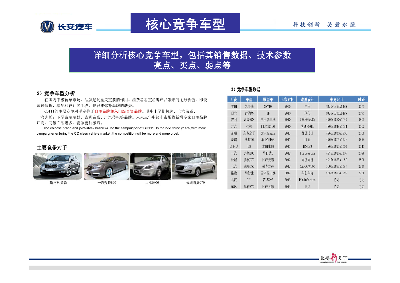Open the 比亚迪G6 car photo

[x=151, y=166]
